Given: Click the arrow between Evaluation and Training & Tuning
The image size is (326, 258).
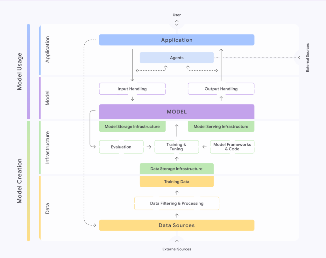Looking at the screenshot, I should click(x=149, y=147).
